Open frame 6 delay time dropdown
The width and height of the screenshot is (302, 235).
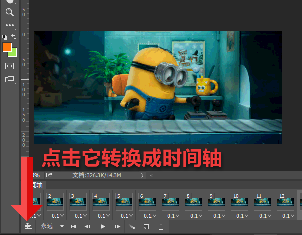click(150, 216)
